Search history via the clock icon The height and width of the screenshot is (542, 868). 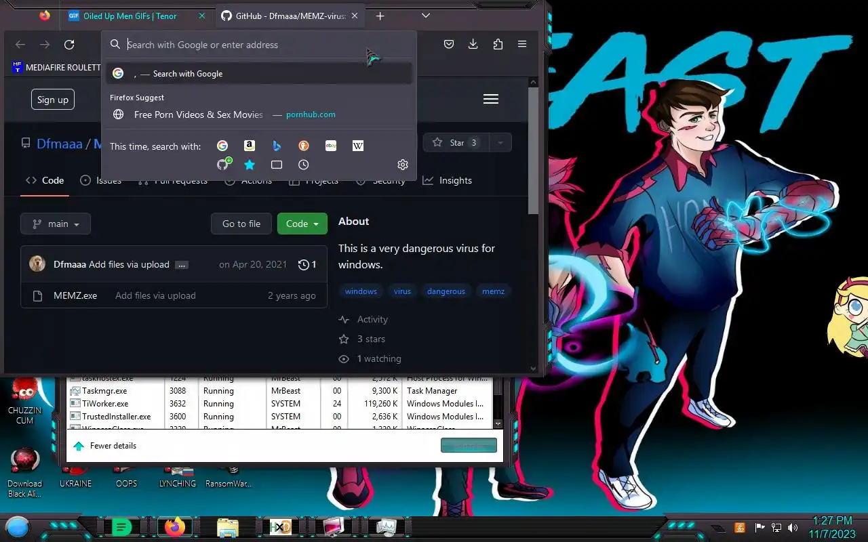tap(304, 165)
